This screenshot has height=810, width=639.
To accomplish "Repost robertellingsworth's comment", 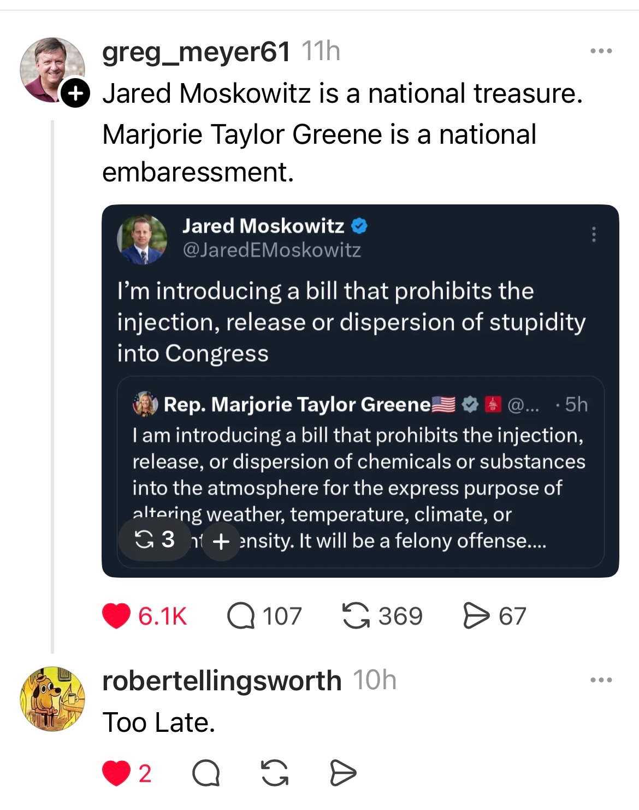I will tap(275, 773).
